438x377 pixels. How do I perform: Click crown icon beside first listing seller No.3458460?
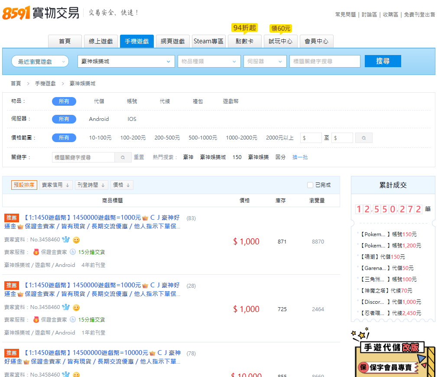tap(66, 240)
